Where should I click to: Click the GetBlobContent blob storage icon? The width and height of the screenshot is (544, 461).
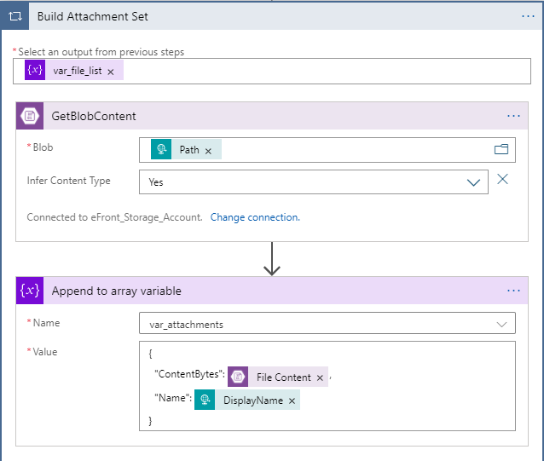click(x=31, y=116)
